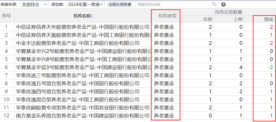Click the 机构类型 column header
The image size is (276, 122).
(x=167, y=16)
